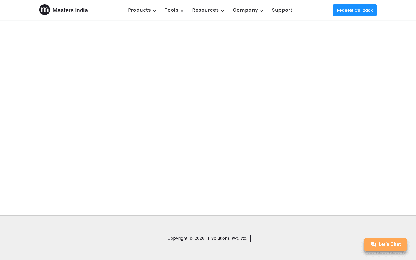Open the Masters India home link text
Image resolution: width=416 pixels, height=260 pixels.
point(70,10)
